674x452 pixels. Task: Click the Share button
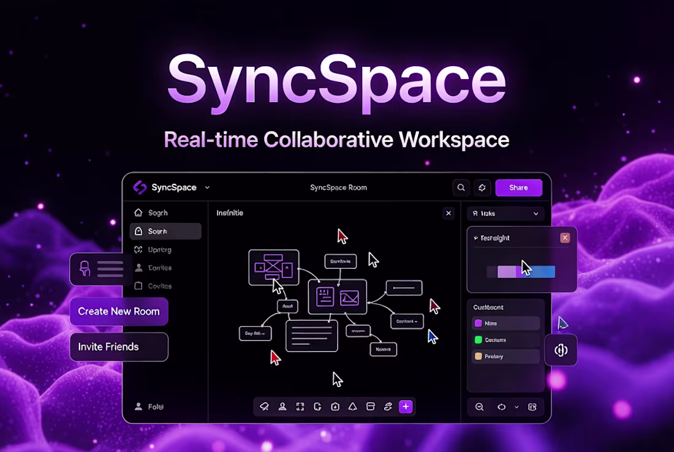(518, 188)
